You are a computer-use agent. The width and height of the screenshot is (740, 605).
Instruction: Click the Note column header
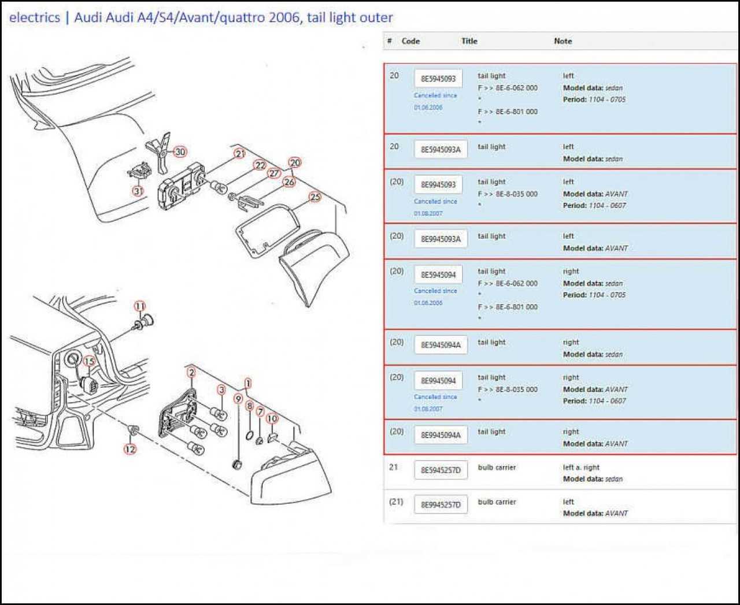click(563, 41)
